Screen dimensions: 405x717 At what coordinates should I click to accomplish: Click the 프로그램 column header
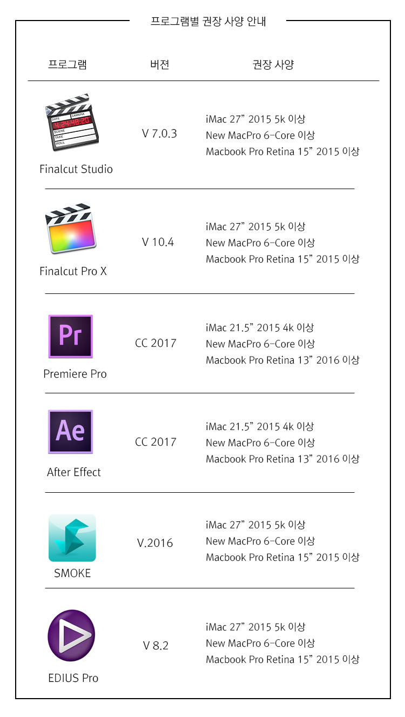67,65
